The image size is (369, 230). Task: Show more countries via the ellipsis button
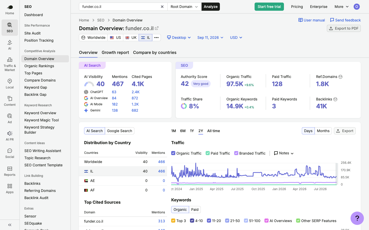(157, 38)
